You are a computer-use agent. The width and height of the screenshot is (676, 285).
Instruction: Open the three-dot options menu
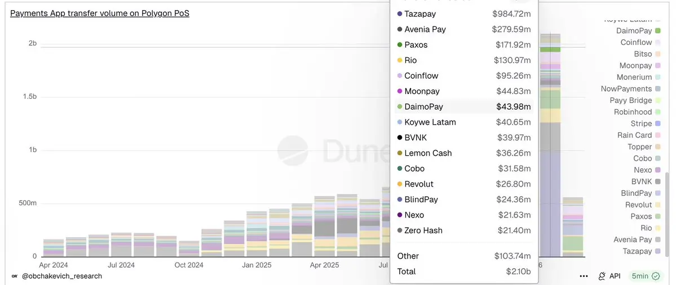(584, 276)
